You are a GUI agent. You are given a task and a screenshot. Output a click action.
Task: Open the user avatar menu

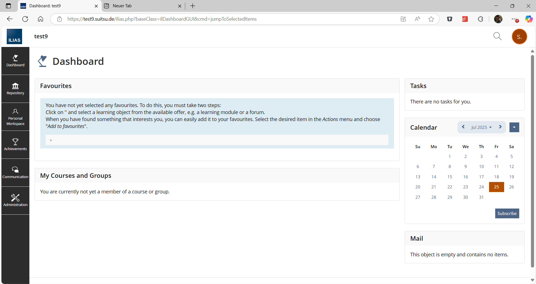(x=519, y=37)
